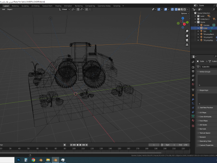Switch to the Shading workspace tab
Screen dimensions: 217x163
coord(58,6)
